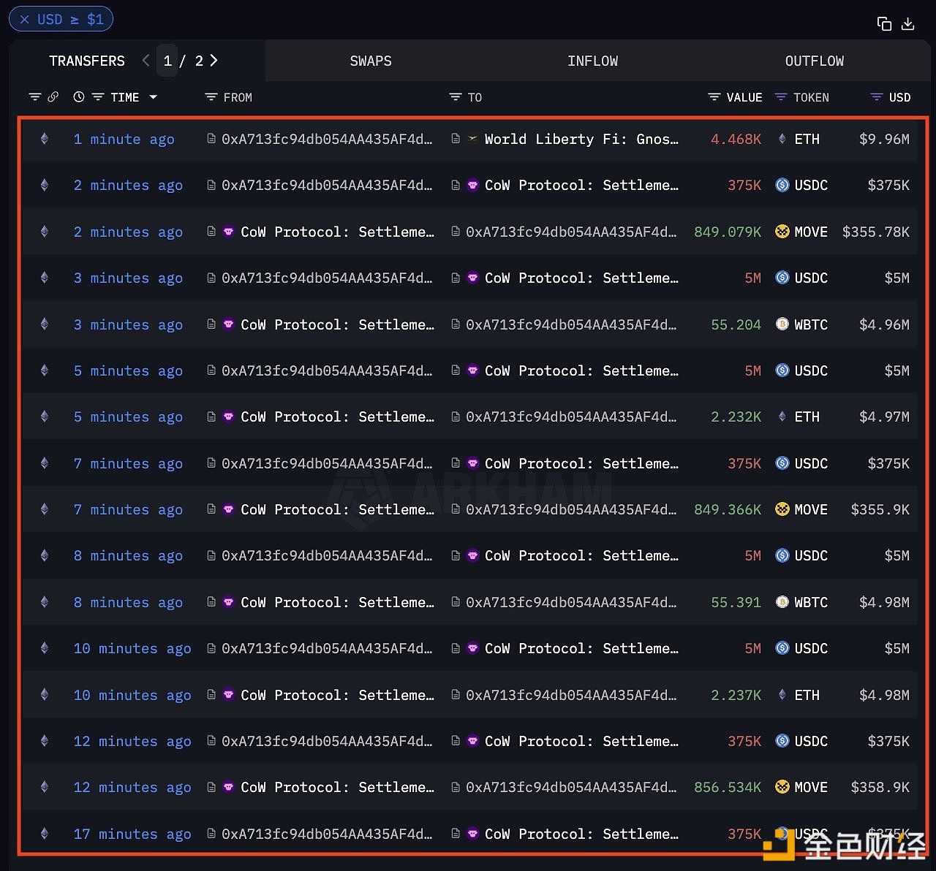Screen dimensions: 936x871
Task: Click the $355.78K USD amount
Action: [x=876, y=232]
